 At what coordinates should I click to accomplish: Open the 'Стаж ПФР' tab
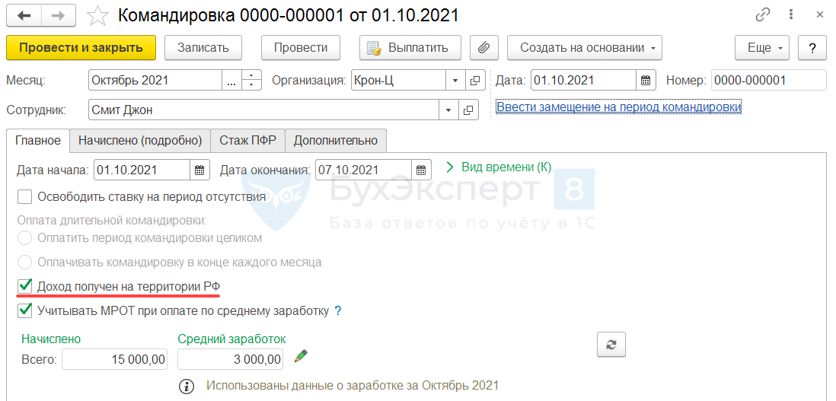[247, 140]
